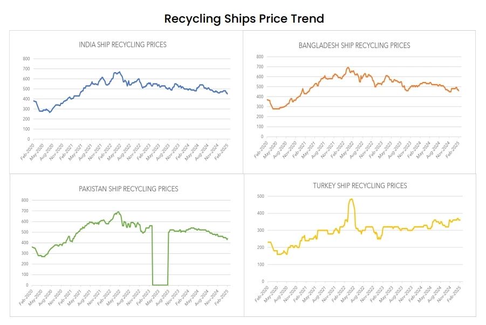This screenshot has width=486, height=325.
Task: Select the Bangladesh Ship Recycling Prices title
Action: coord(354,45)
